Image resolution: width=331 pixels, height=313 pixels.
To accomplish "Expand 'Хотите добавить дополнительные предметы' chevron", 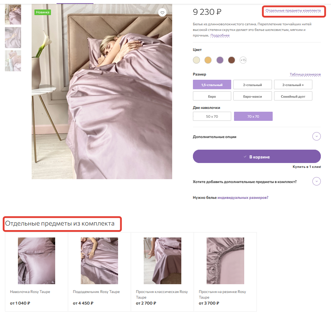I will coord(317,181).
